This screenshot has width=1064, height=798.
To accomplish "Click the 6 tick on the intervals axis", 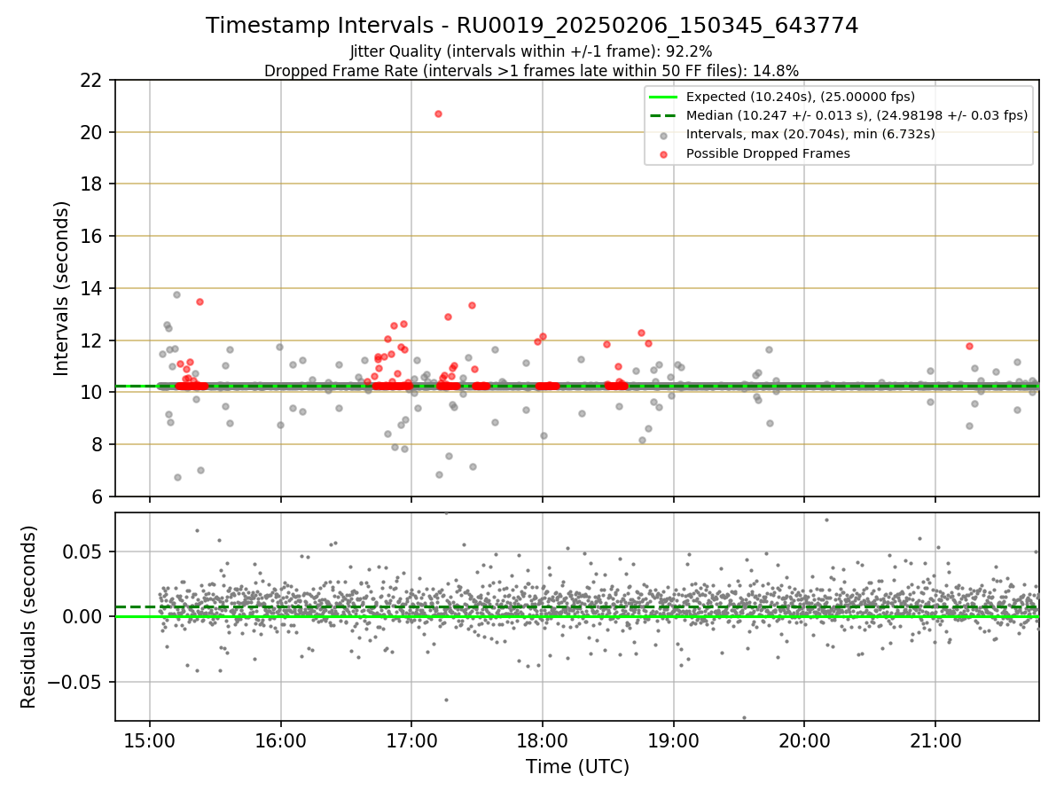I will click(99, 497).
